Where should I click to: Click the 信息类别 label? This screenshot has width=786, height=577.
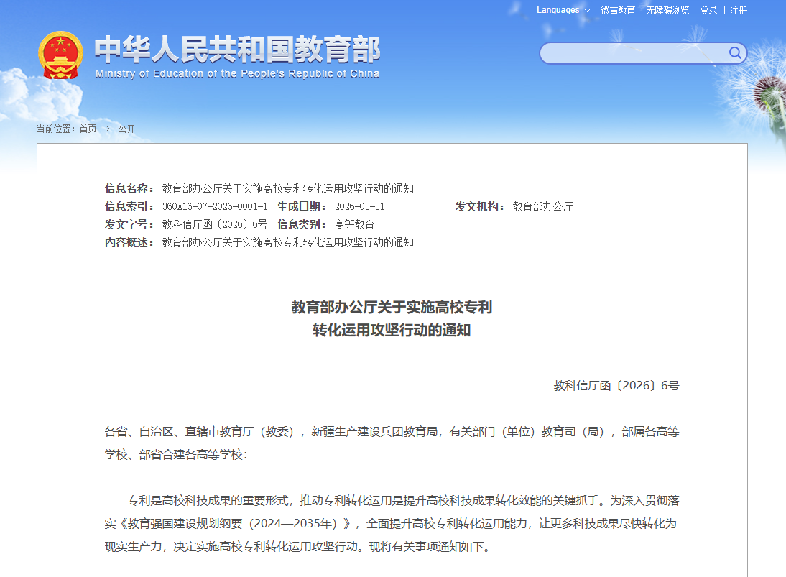[302, 225]
